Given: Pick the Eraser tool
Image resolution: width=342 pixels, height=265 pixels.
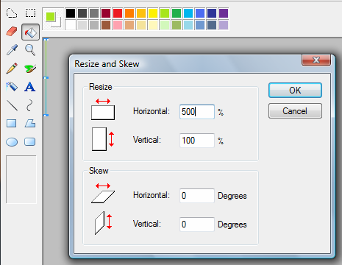Looking at the screenshot, I should pyautogui.click(x=12, y=32).
